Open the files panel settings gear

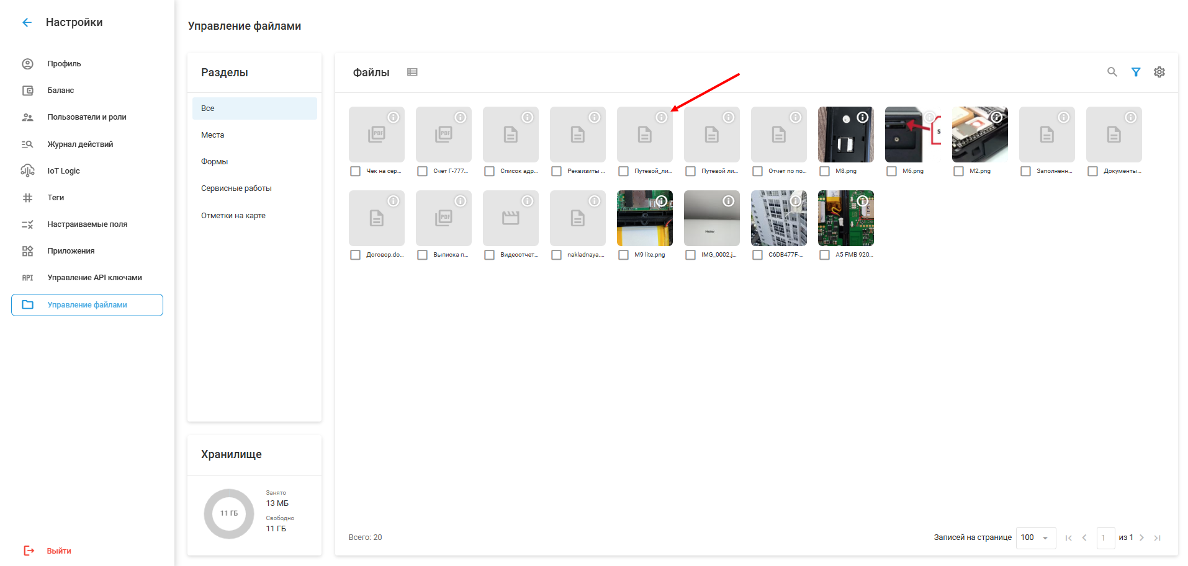click(1159, 72)
